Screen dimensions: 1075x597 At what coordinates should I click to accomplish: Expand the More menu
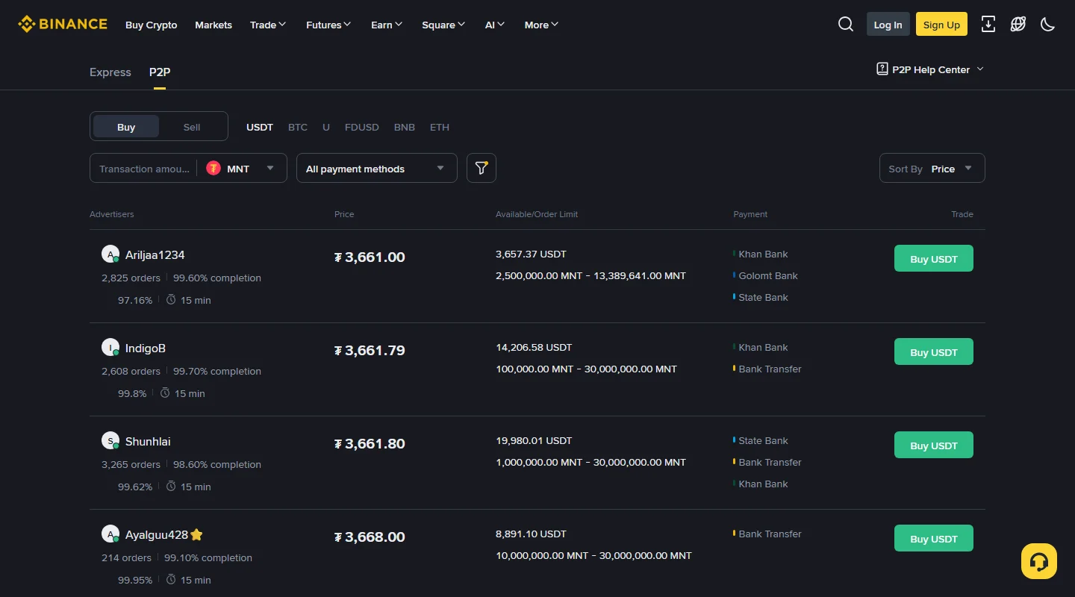tap(542, 25)
